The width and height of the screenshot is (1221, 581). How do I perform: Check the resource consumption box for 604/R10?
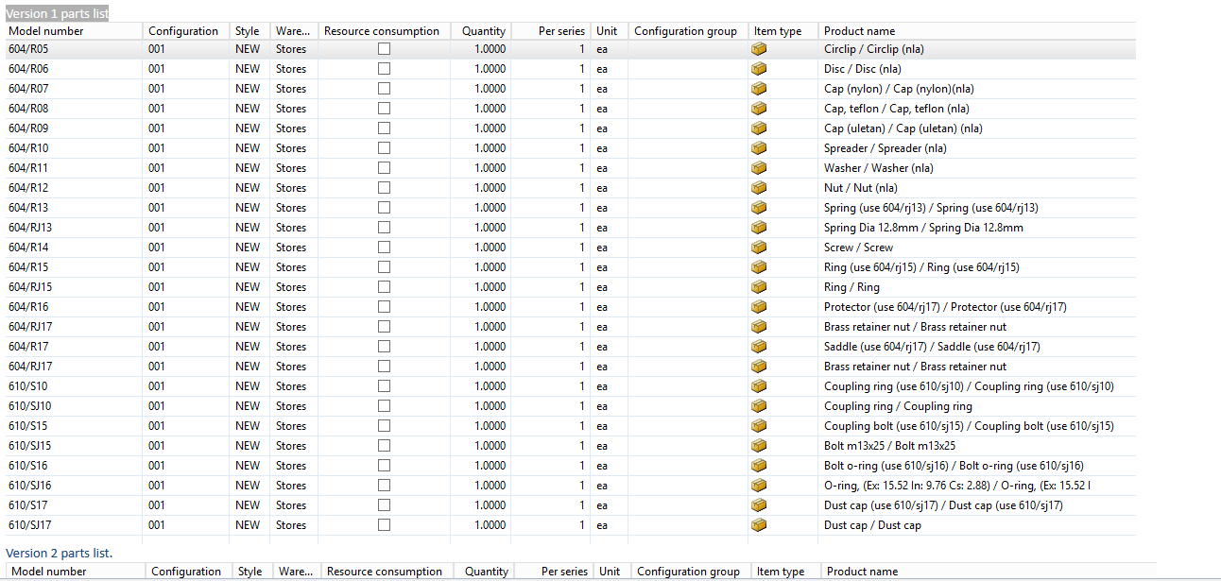point(384,147)
